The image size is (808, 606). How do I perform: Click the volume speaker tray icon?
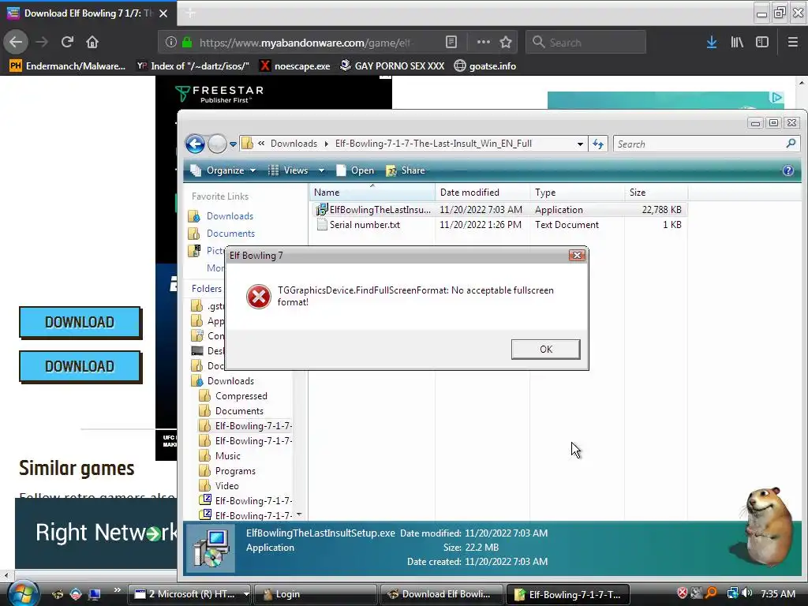click(x=746, y=593)
